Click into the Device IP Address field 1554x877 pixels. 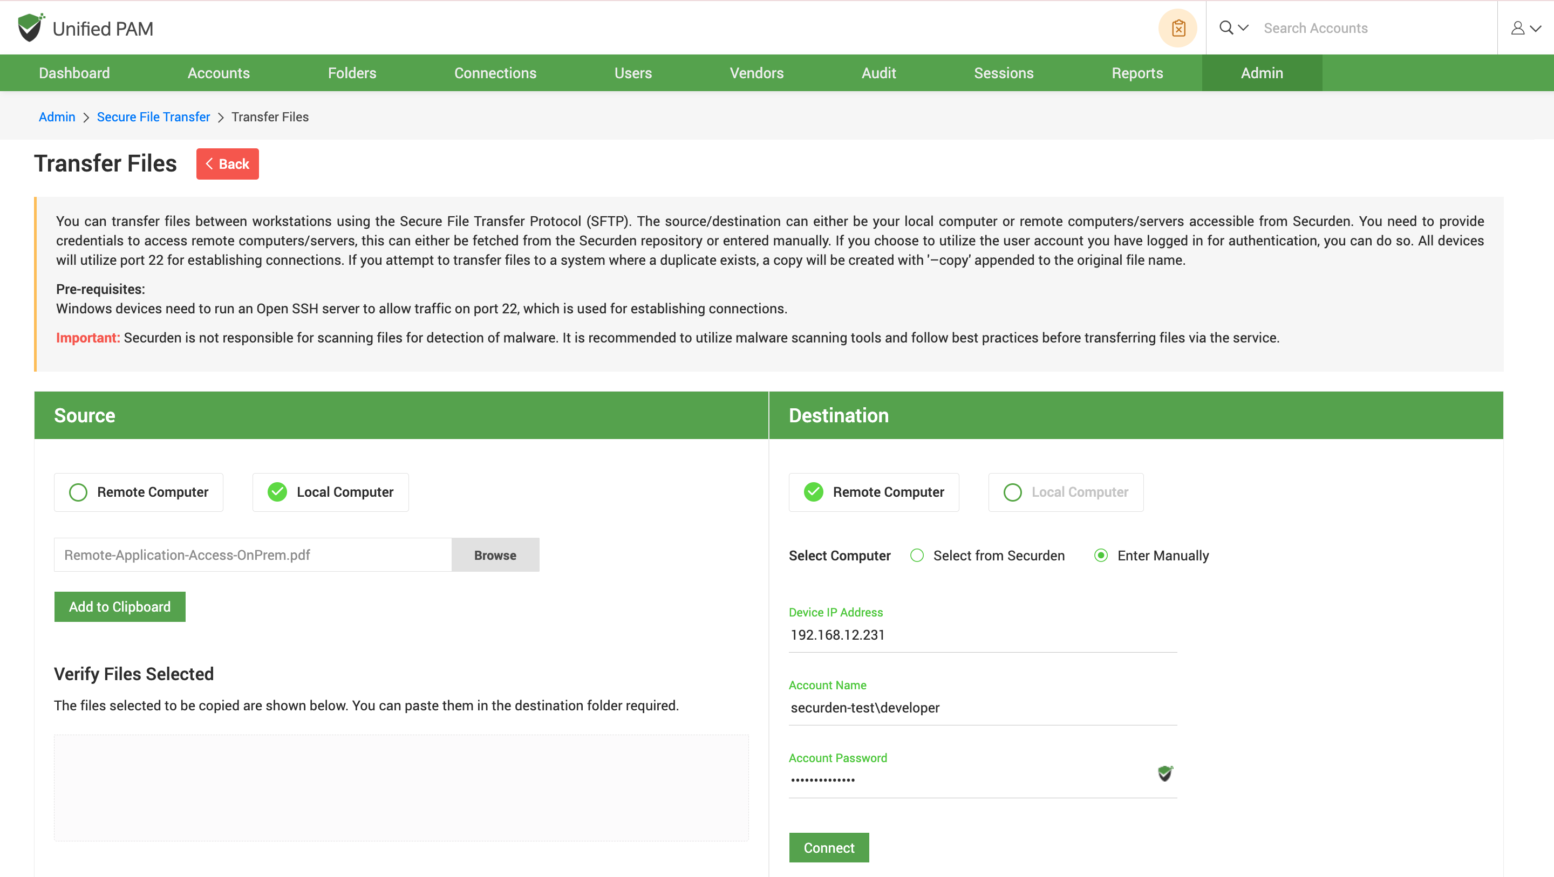(982, 635)
